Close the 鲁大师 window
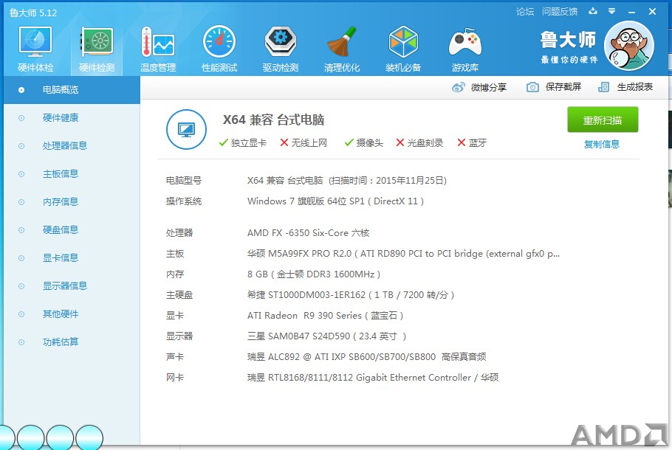This screenshot has width=672, height=450. pyautogui.click(x=652, y=12)
